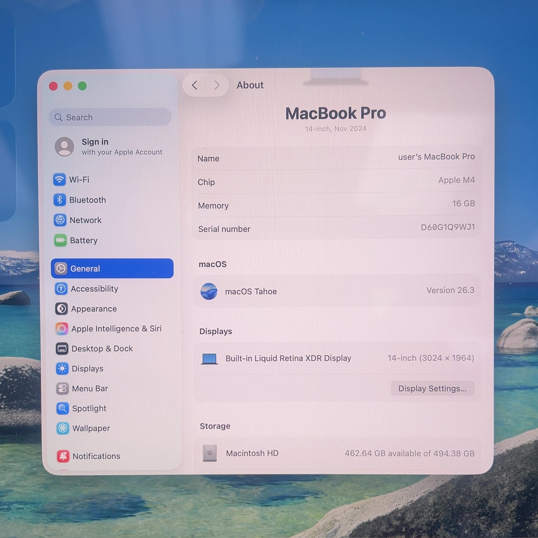Open the Network globe icon
This screenshot has width=538, height=538.
(x=60, y=220)
